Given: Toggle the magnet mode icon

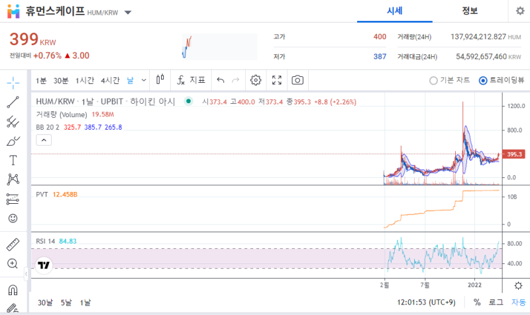Looking at the screenshot, I should pyautogui.click(x=13, y=290).
